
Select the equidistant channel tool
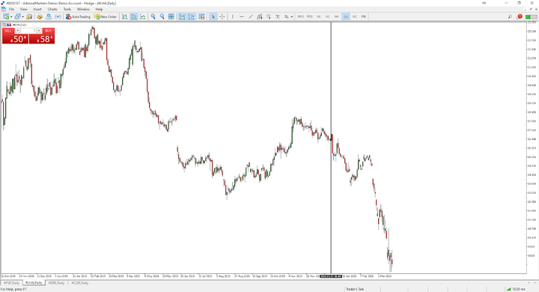[x=260, y=16]
